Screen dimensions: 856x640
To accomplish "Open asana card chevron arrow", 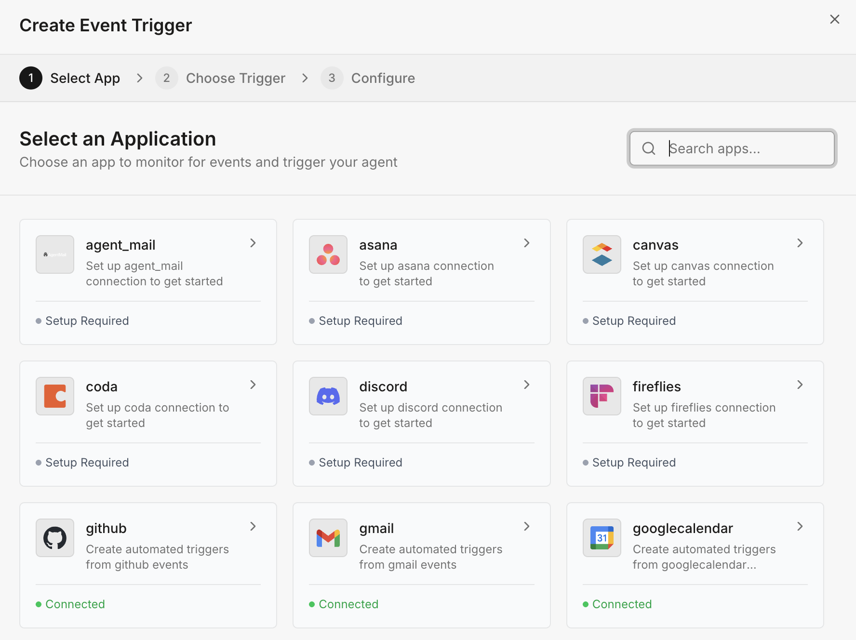I will [527, 243].
